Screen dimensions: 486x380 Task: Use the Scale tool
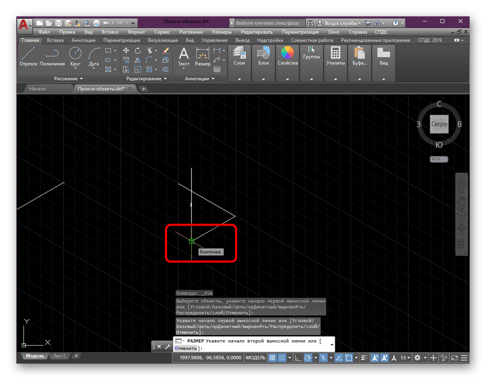[x=138, y=69]
